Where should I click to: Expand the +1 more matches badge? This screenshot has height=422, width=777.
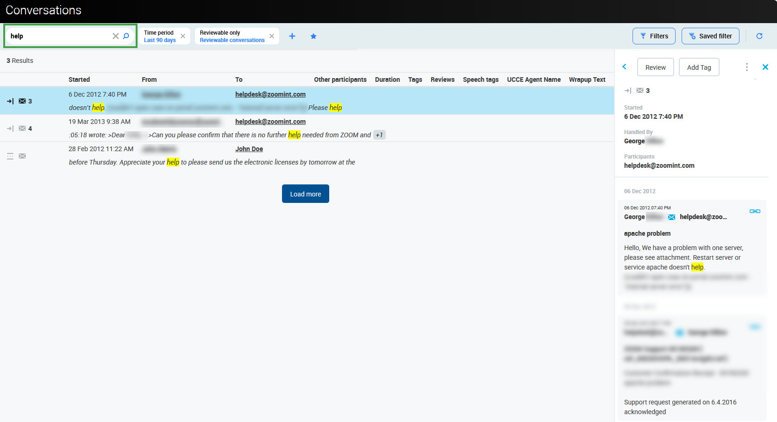pyautogui.click(x=379, y=135)
